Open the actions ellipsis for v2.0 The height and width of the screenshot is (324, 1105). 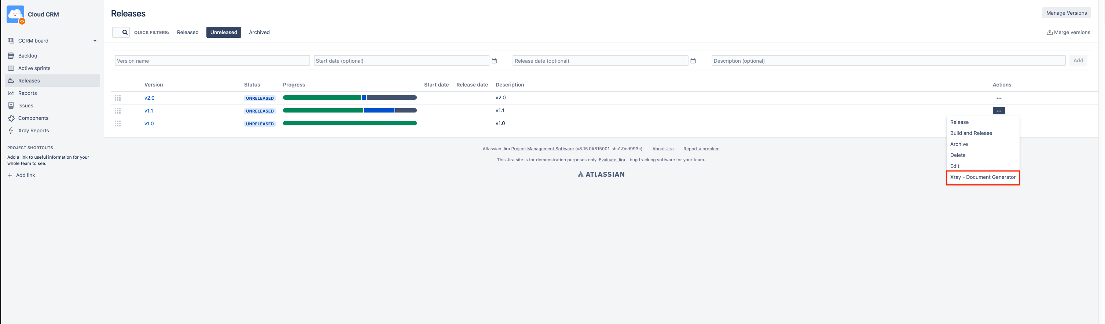[x=999, y=98]
